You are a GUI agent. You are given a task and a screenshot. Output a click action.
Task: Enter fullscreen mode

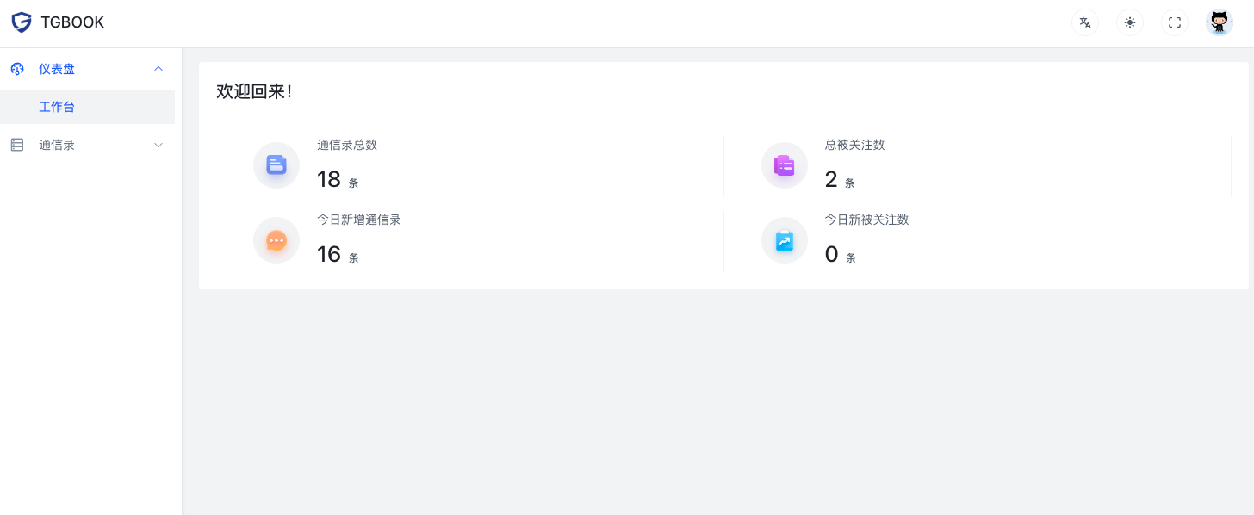pos(1175,22)
